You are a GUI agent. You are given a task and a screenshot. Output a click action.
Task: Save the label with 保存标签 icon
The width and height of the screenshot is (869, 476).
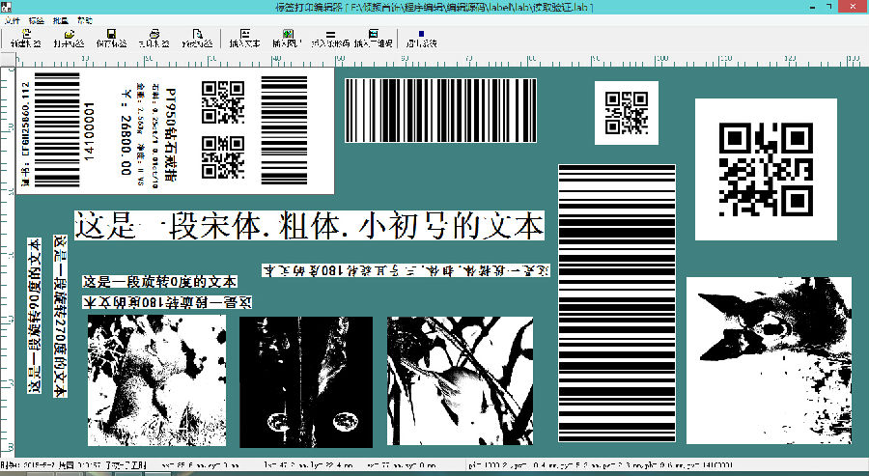(112, 38)
